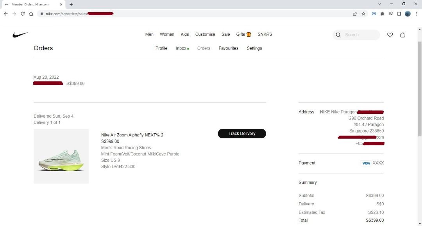422x226 pixels.
Task: Open the Sale menu
Action: click(225, 34)
